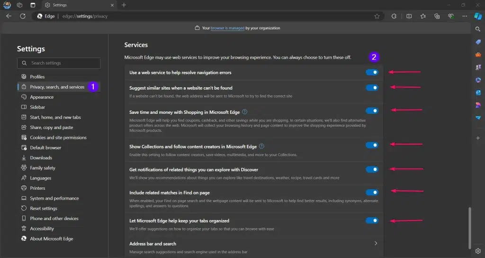
Task: Open Phone and other devices
Action: 59,218
